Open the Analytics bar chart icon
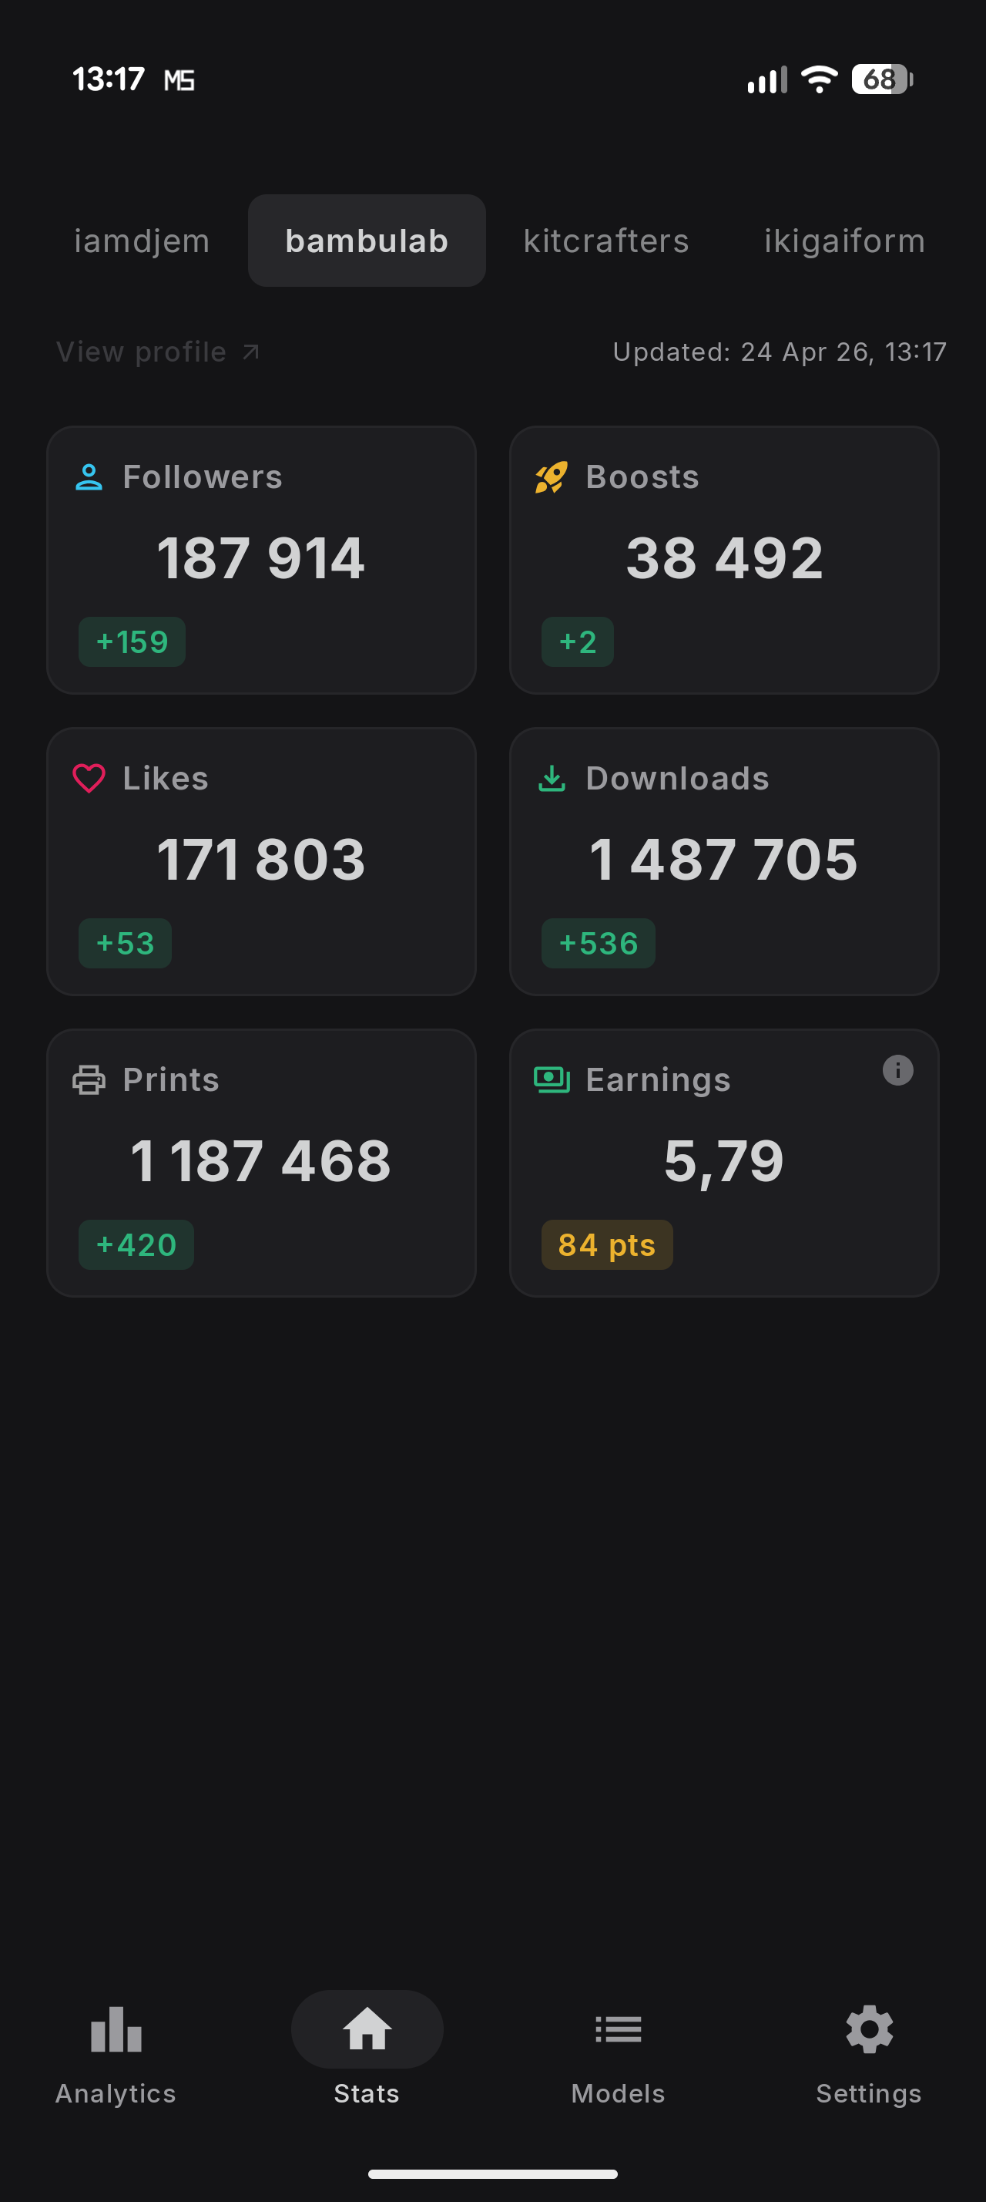 (116, 2029)
